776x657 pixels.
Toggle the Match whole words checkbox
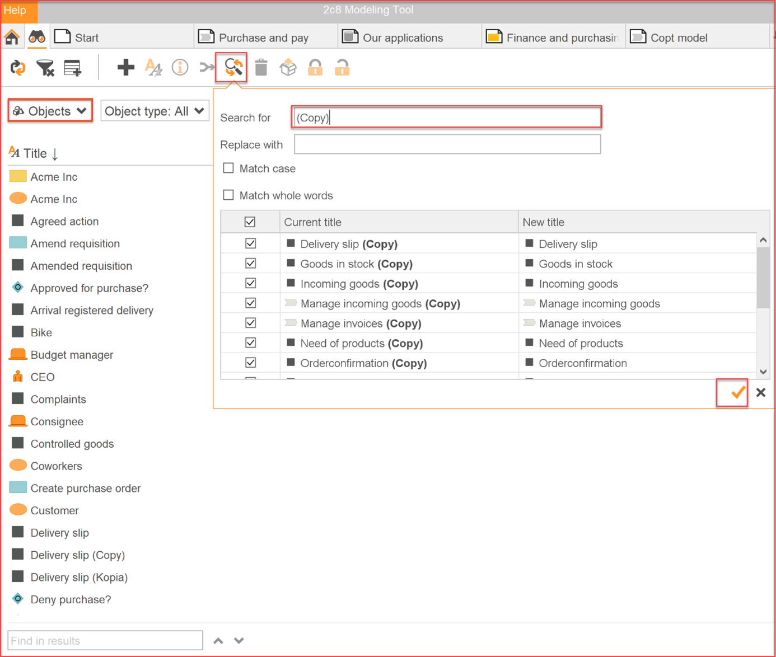[x=228, y=195]
